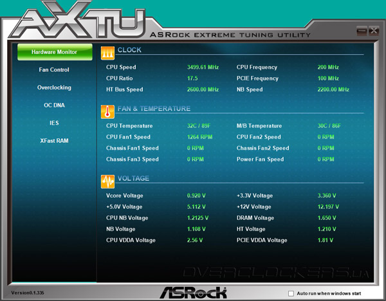This screenshot has width=386, height=301.
Task: Click the Voltage waveform icon
Action: 107,181
